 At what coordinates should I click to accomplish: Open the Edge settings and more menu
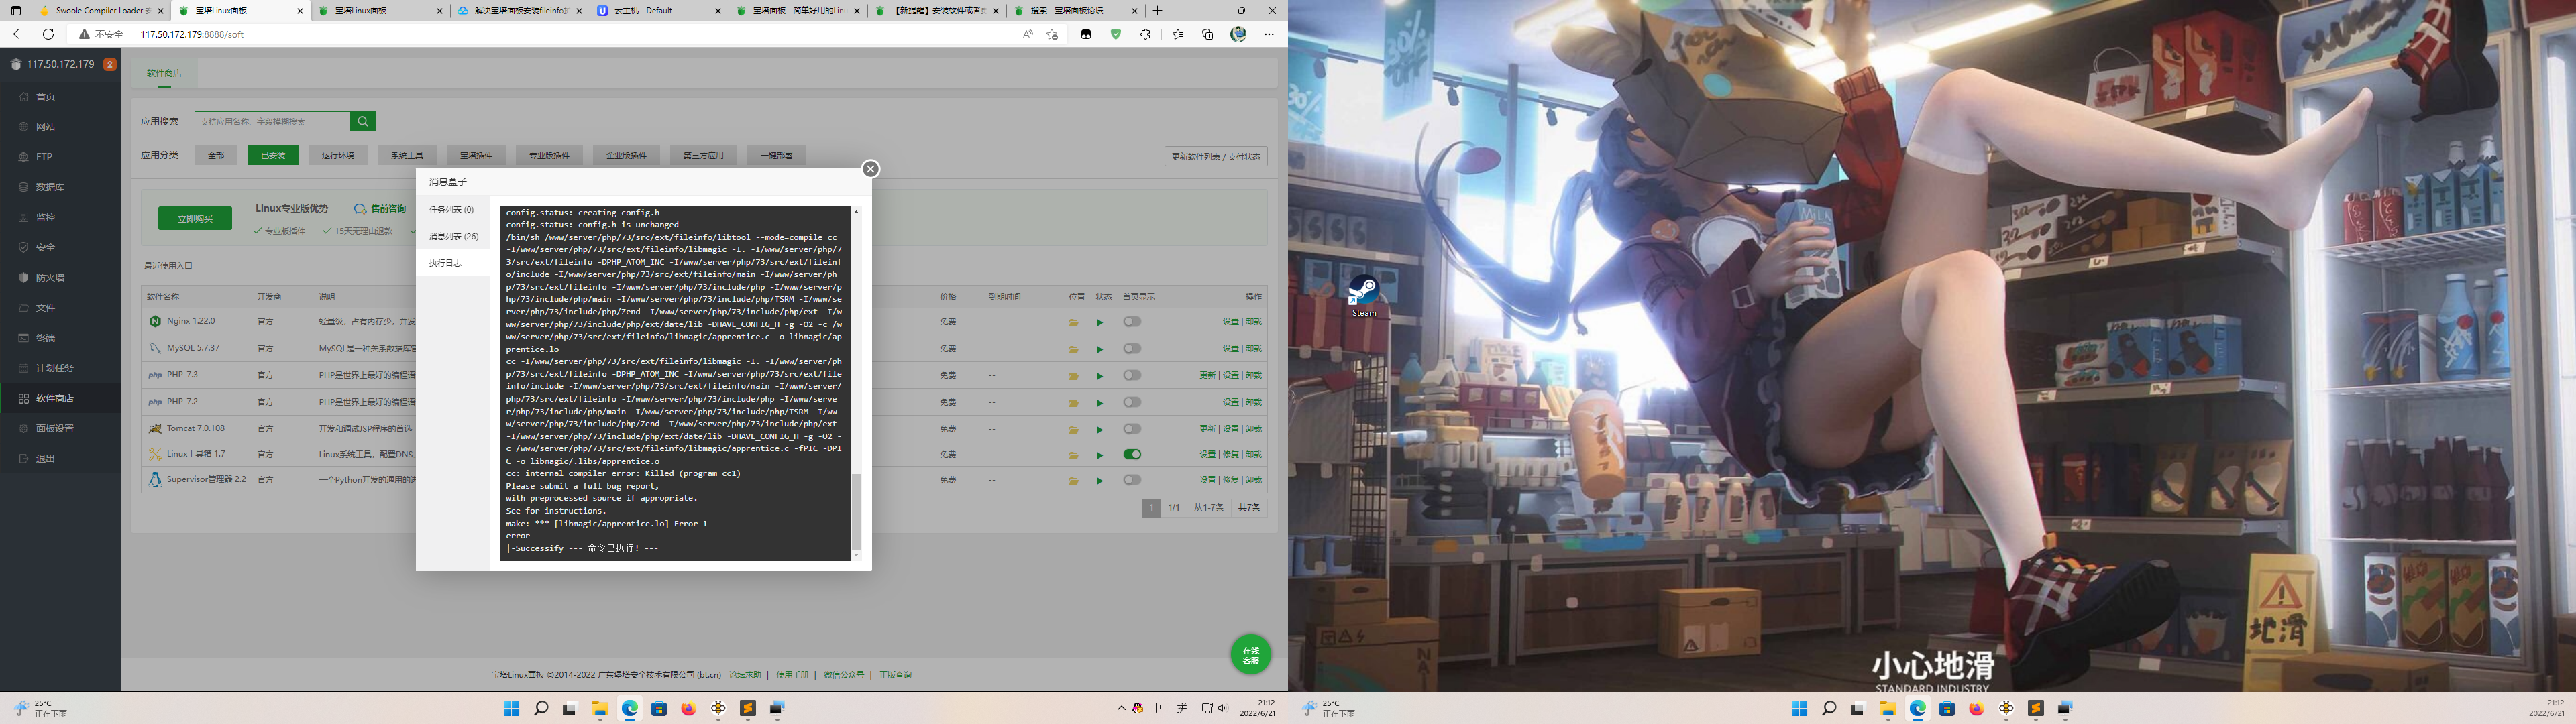pos(1269,34)
